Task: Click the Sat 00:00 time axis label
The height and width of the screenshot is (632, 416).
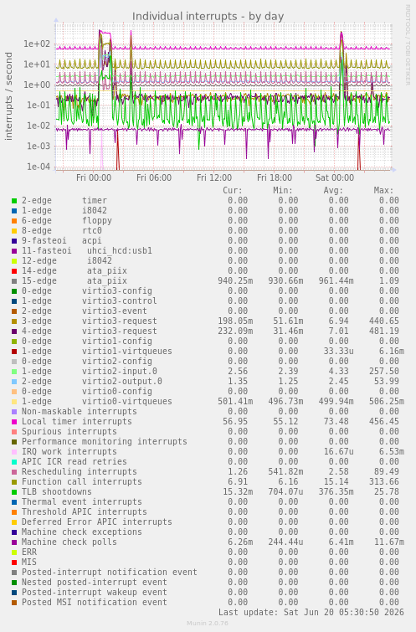Action: [x=335, y=177]
